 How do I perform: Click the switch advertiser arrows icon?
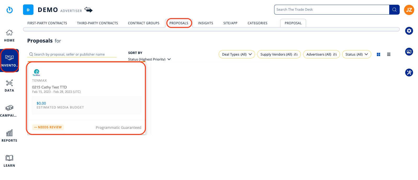point(88,10)
